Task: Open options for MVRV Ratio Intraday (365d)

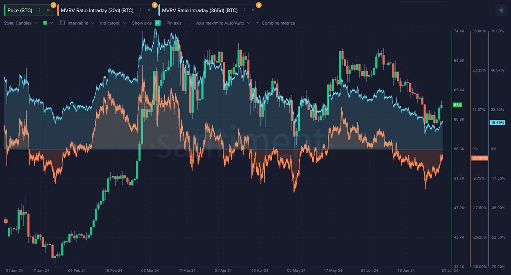Action: coord(244,10)
